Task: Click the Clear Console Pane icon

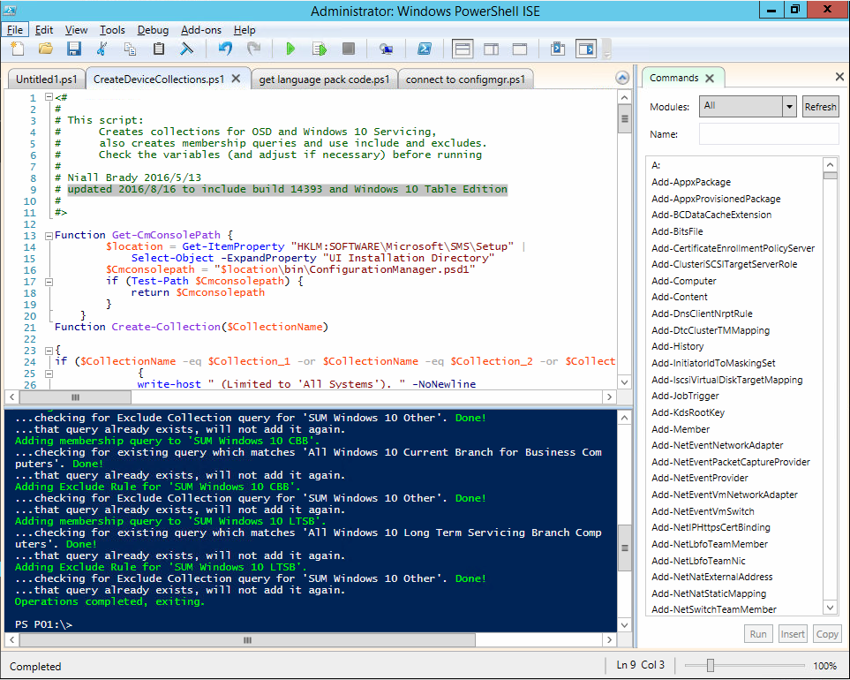Action: click(186, 49)
